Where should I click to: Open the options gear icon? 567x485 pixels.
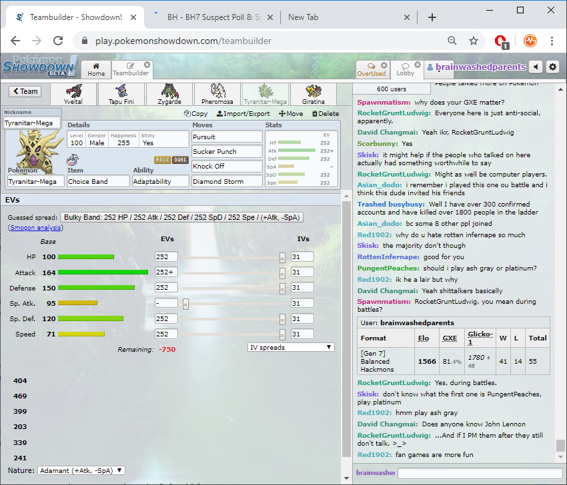pos(552,67)
